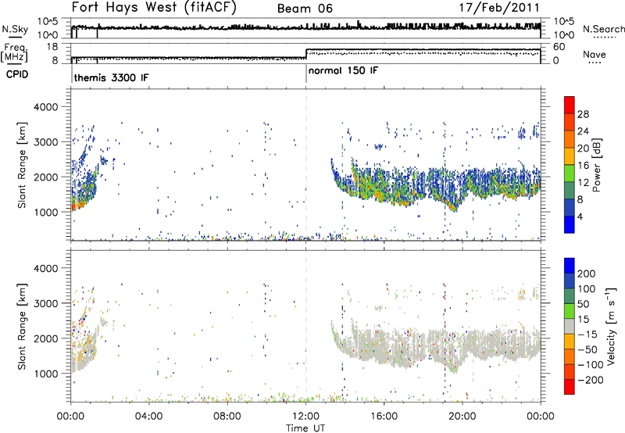This screenshot has width=625, height=433.
Task: Click "Slant Range [km]" label of power panel
Action: (22, 165)
